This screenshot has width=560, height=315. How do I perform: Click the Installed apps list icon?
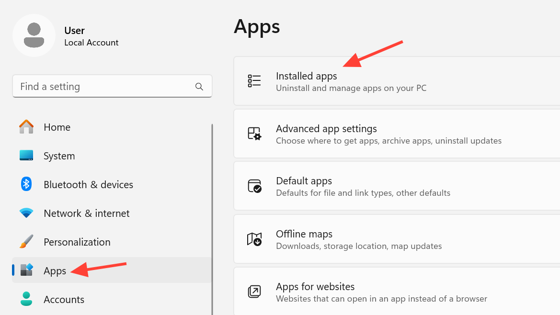254,81
